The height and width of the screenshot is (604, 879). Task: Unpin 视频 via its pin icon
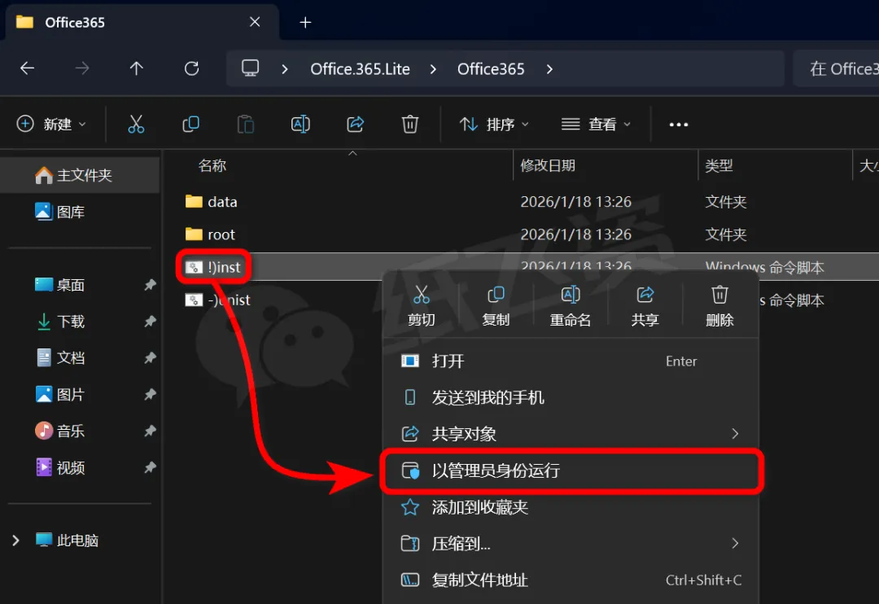[150, 467]
